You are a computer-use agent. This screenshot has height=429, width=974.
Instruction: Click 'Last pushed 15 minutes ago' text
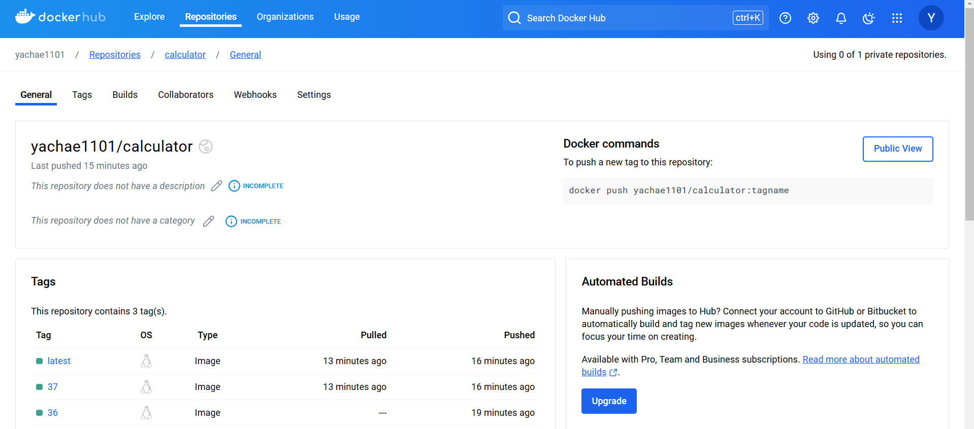pyautogui.click(x=89, y=166)
